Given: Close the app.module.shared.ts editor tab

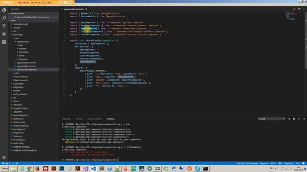Looking at the screenshot, I should (86, 9).
